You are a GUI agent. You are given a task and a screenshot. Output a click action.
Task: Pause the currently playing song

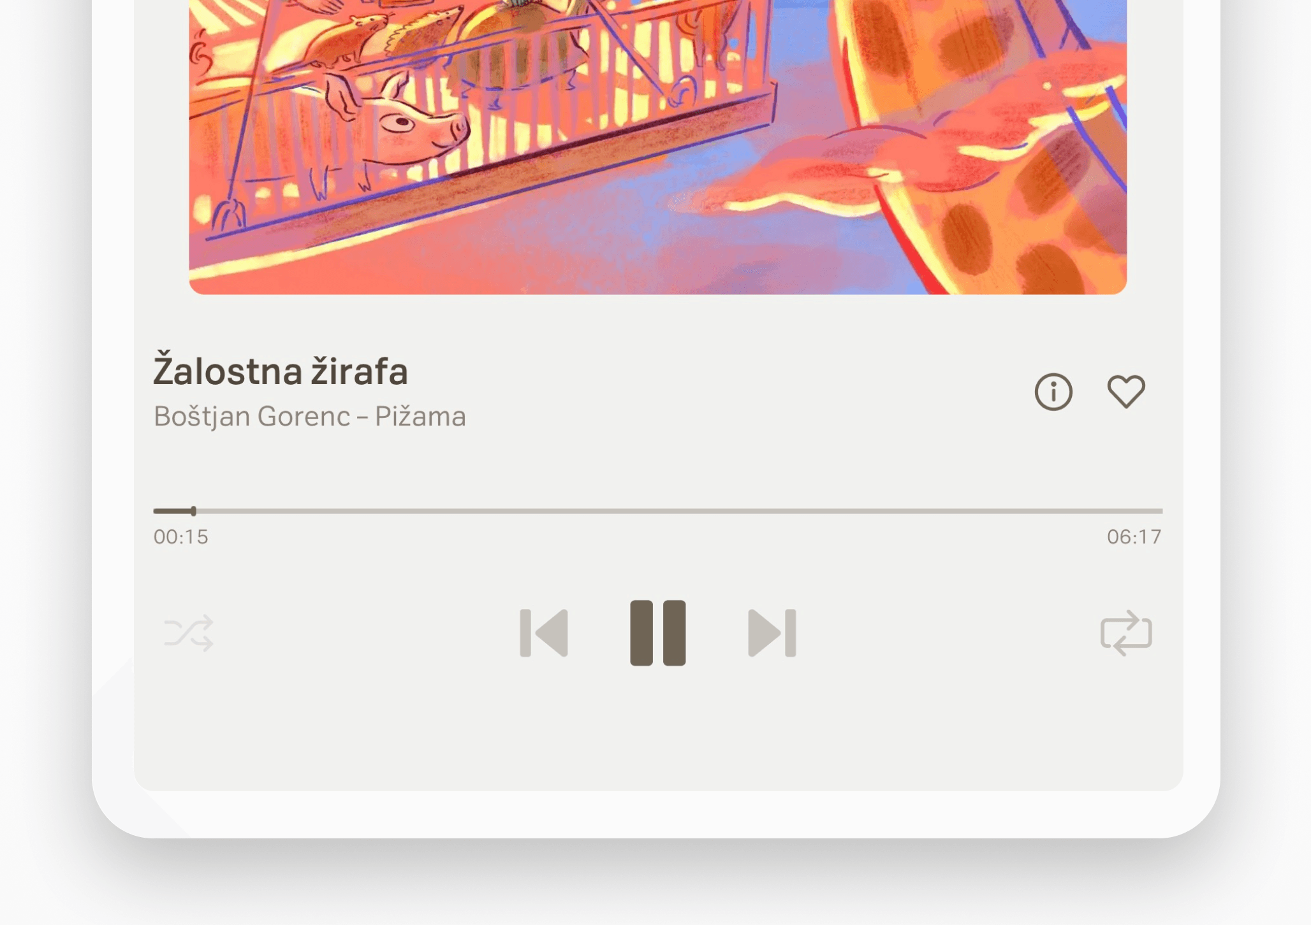657,633
